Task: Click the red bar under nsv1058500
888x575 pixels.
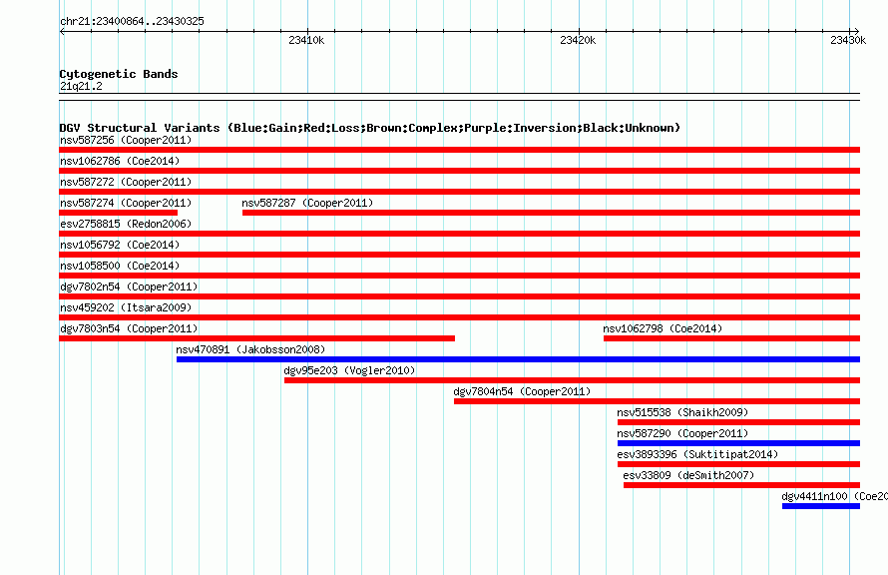Action: click(x=459, y=276)
